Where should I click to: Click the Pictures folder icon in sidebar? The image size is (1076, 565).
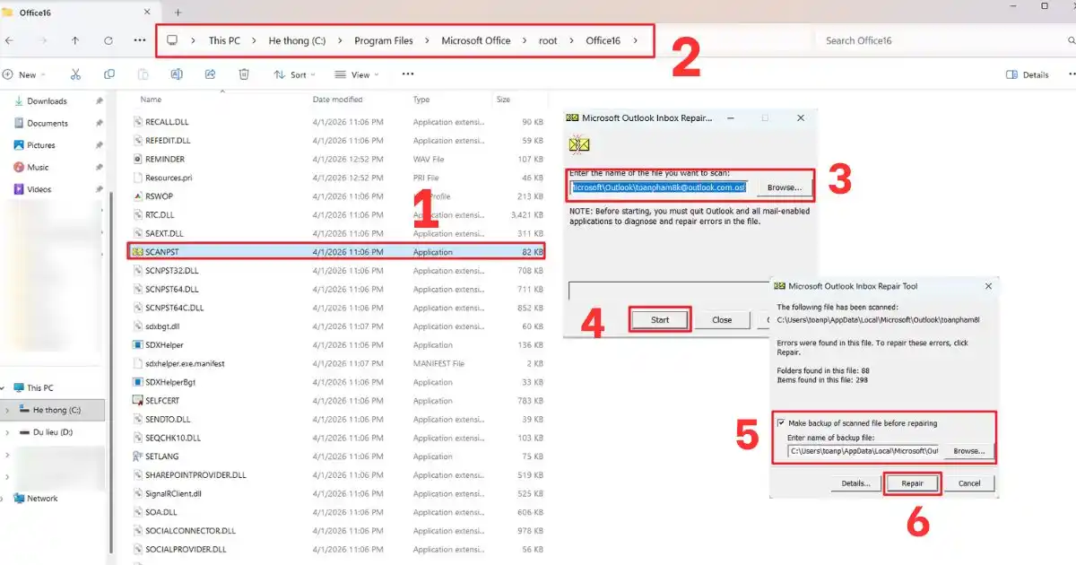(x=19, y=145)
